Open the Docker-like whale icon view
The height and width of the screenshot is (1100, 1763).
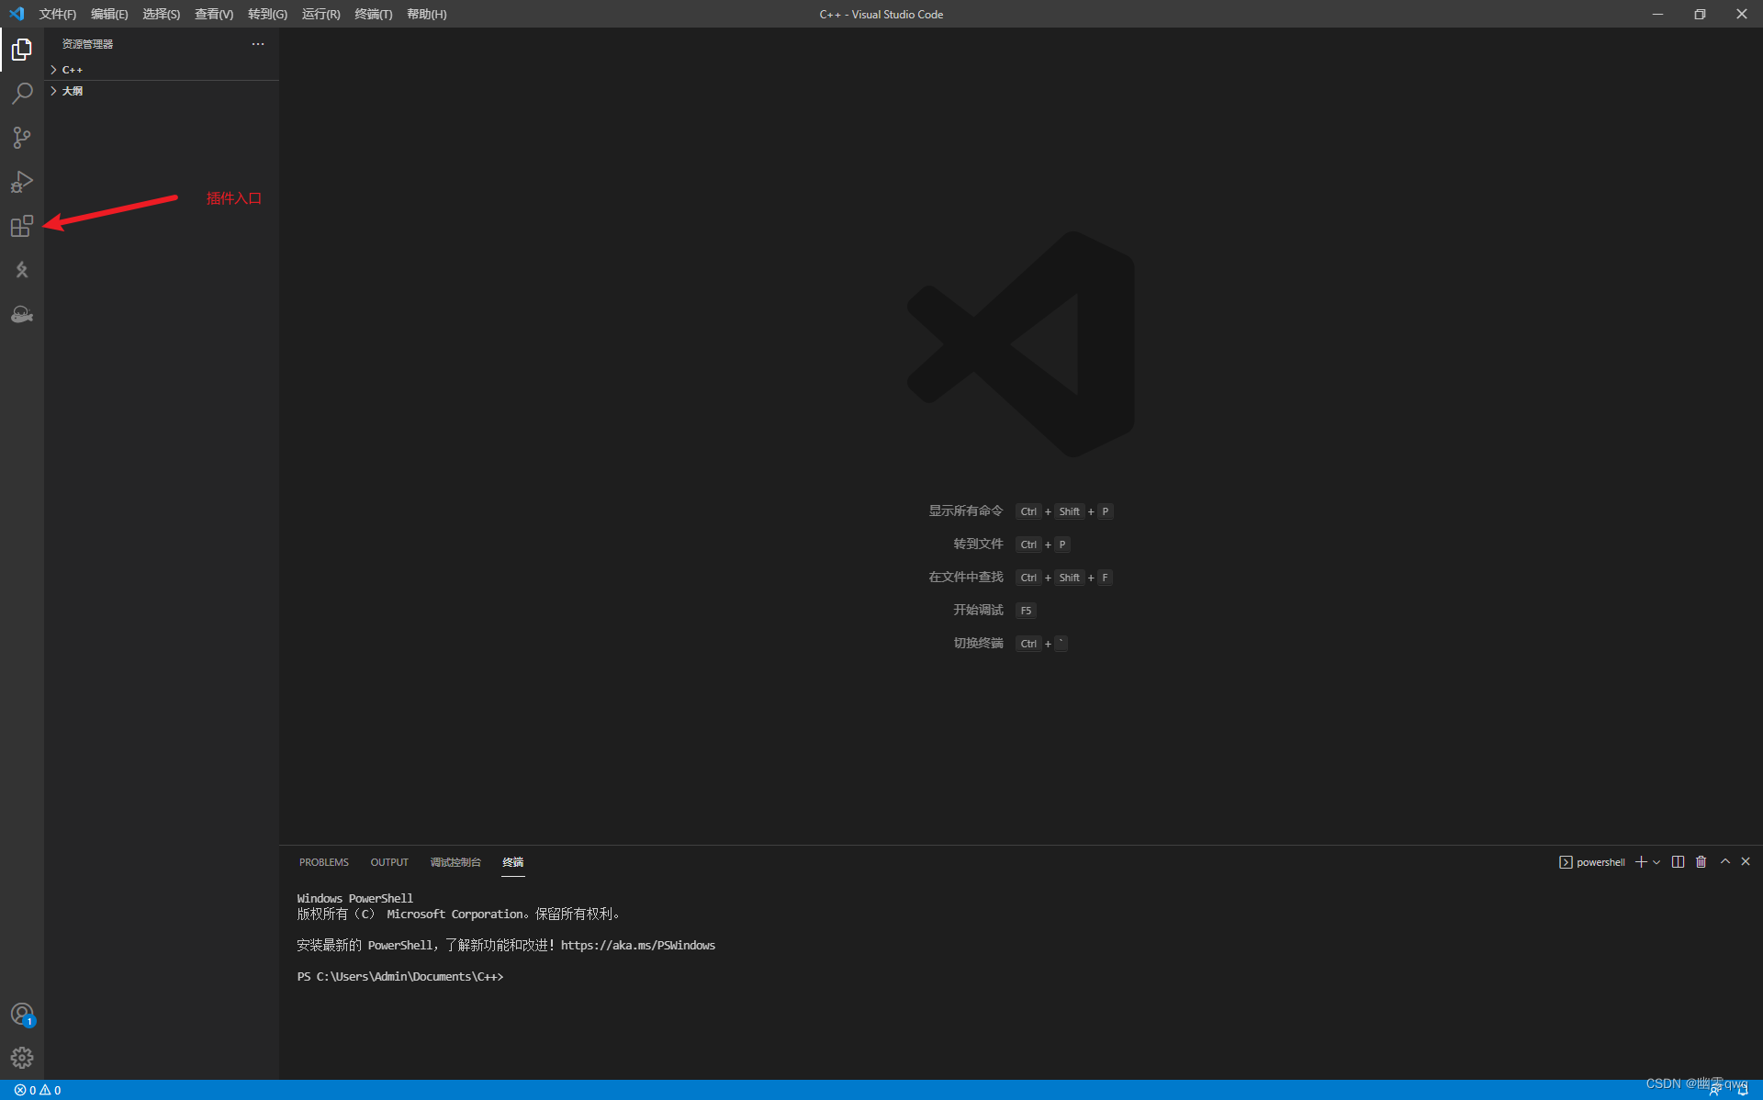(22, 314)
